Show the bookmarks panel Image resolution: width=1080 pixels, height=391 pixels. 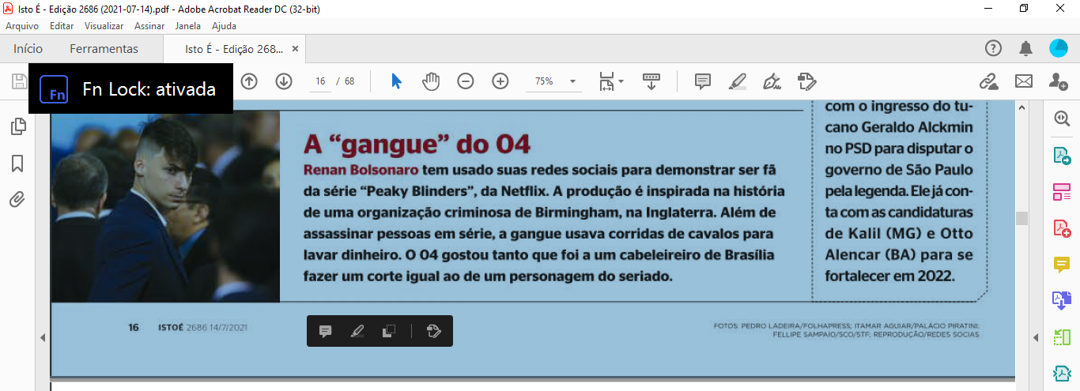click(x=17, y=164)
